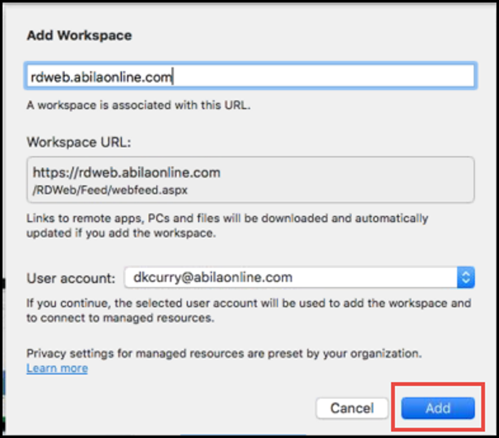499x438 pixels.
Task: Open the Learn more privacy link
Action: pos(57,368)
